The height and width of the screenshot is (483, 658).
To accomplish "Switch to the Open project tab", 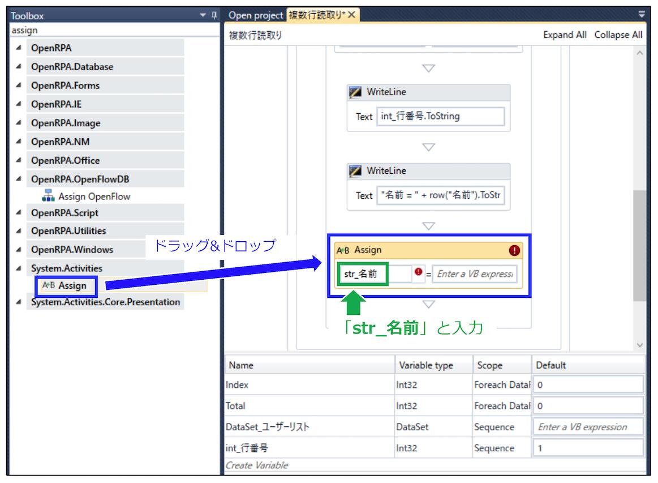I will point(256,15).
